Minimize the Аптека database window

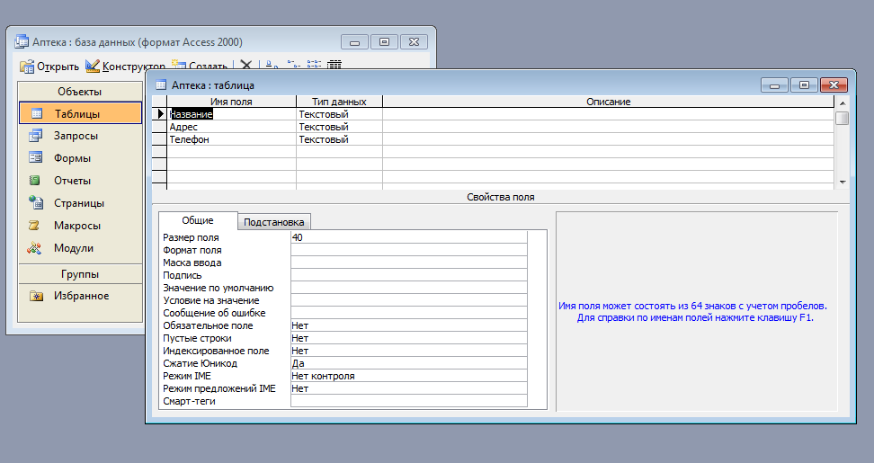[354, 42]
